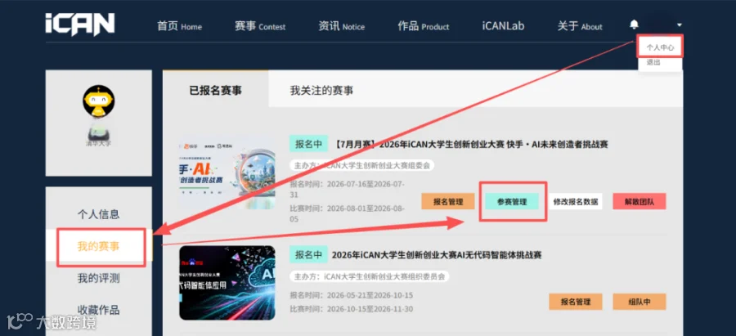Click 比赛时间 2026-08-01 text
The image size is (736, 336).
[348, 213]
